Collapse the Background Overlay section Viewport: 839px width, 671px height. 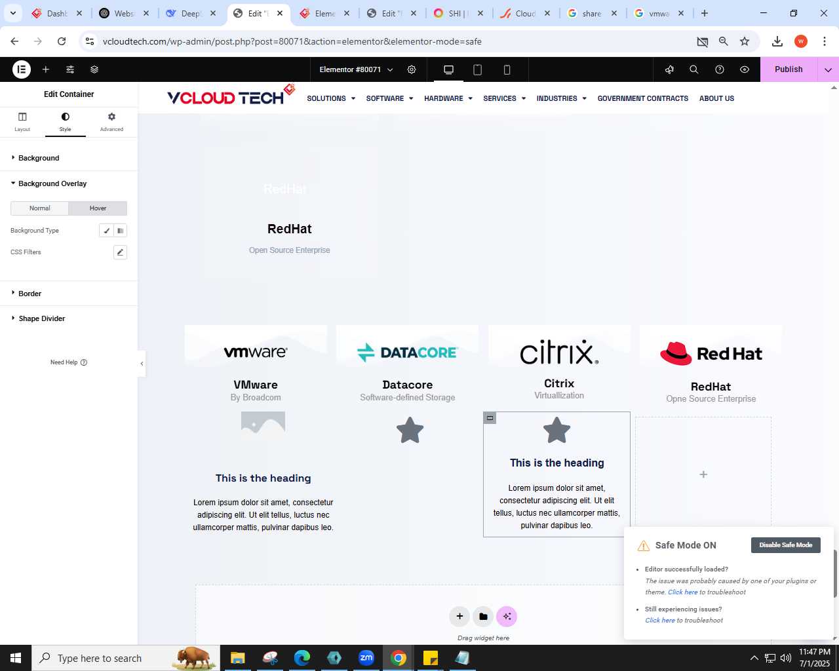[x=69, y=183]
